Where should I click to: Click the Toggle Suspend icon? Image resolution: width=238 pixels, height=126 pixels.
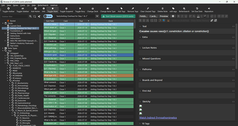(x=66, y=9)
